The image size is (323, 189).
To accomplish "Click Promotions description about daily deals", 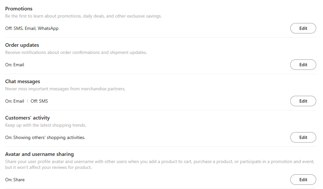I will (x=83, y=16).
